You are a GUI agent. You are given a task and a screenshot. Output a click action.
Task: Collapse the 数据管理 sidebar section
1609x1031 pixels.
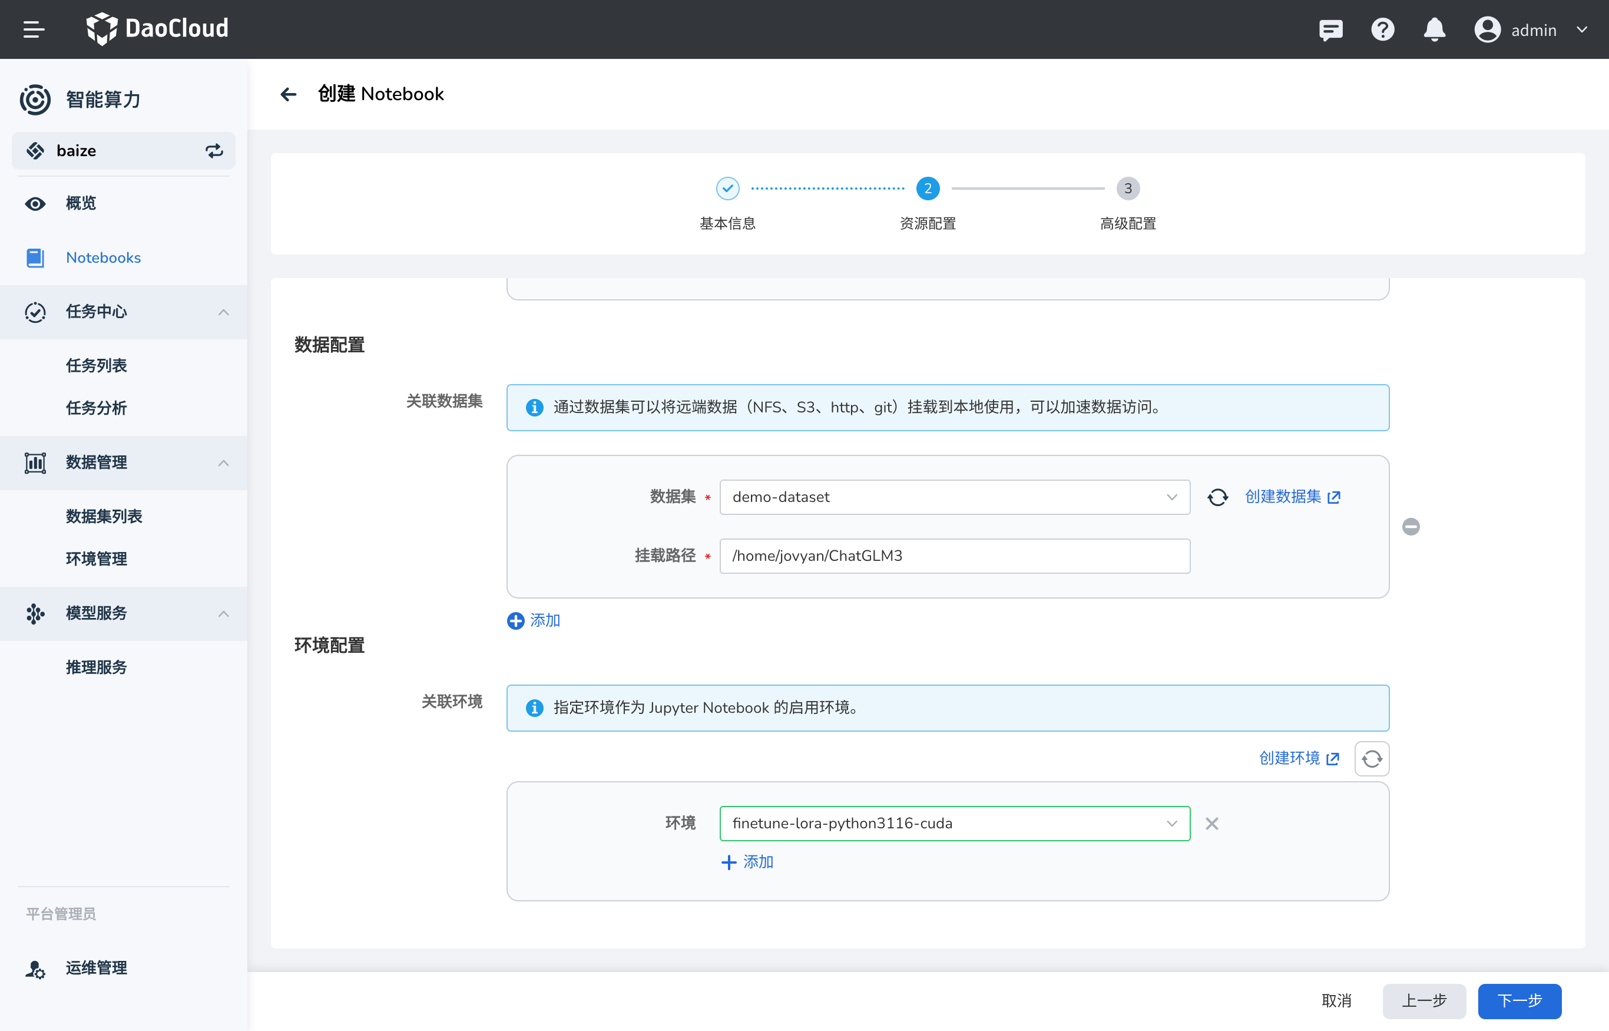click(x=224, y=462)
